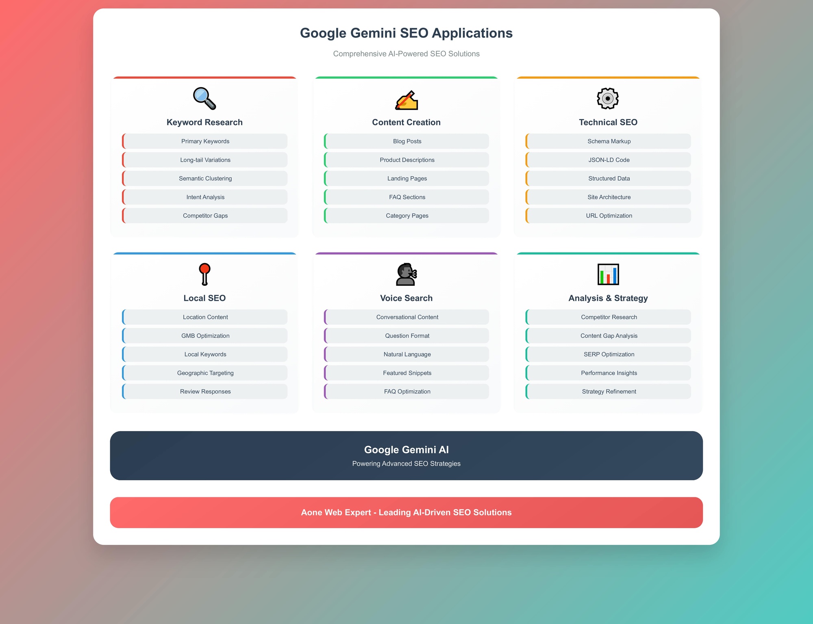The height and width of the screenshot is (624, 813).
Task: Click the Content Creation card heading
Action: pyautogui.click(x=406, y=122)
